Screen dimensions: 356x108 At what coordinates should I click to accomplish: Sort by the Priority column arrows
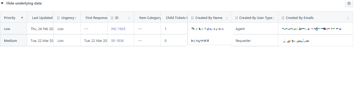(22, 18)
